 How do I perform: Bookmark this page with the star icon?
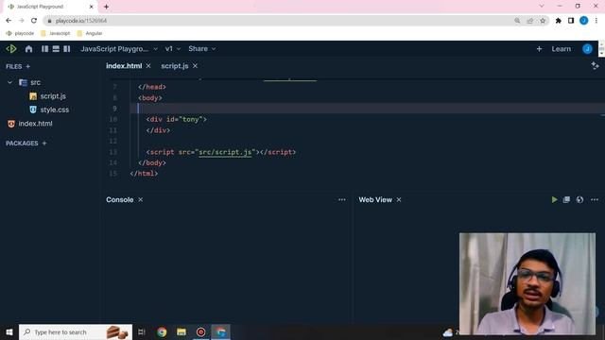tap(543, 21)
